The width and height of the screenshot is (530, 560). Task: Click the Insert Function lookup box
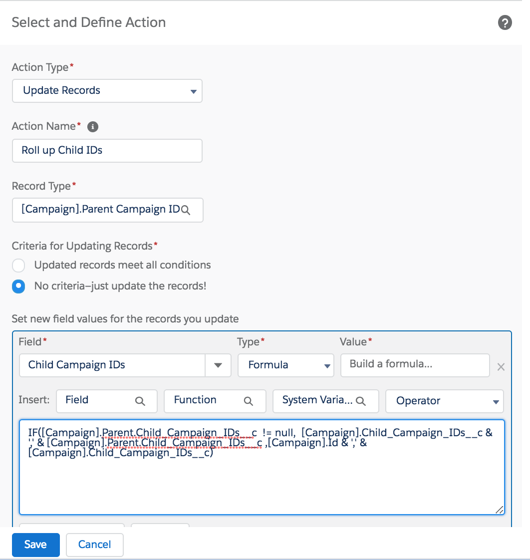tap(215, 401)
